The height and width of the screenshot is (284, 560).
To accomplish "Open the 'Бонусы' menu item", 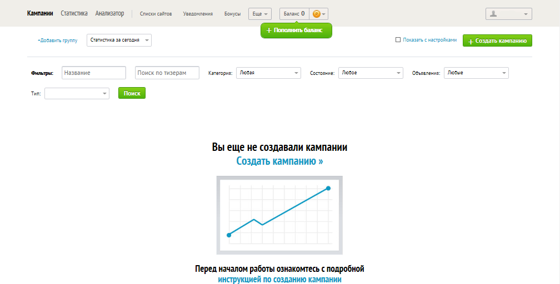I will 232,14.
